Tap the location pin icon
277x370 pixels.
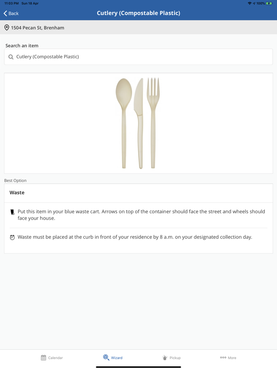click(x=7, y=28)
